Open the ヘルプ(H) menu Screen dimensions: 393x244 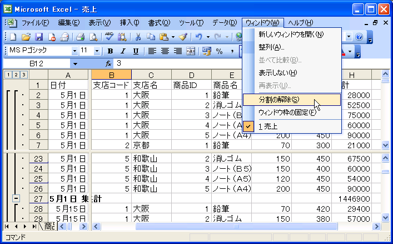click(x=301, y=23)
